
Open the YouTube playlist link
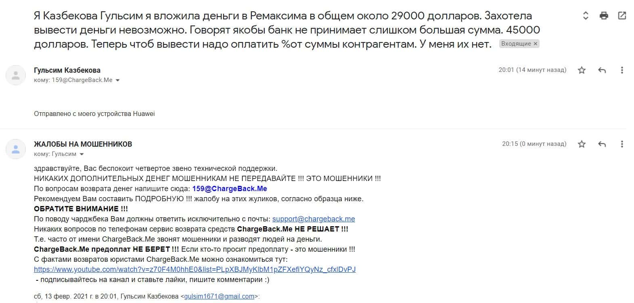[195, 269]
